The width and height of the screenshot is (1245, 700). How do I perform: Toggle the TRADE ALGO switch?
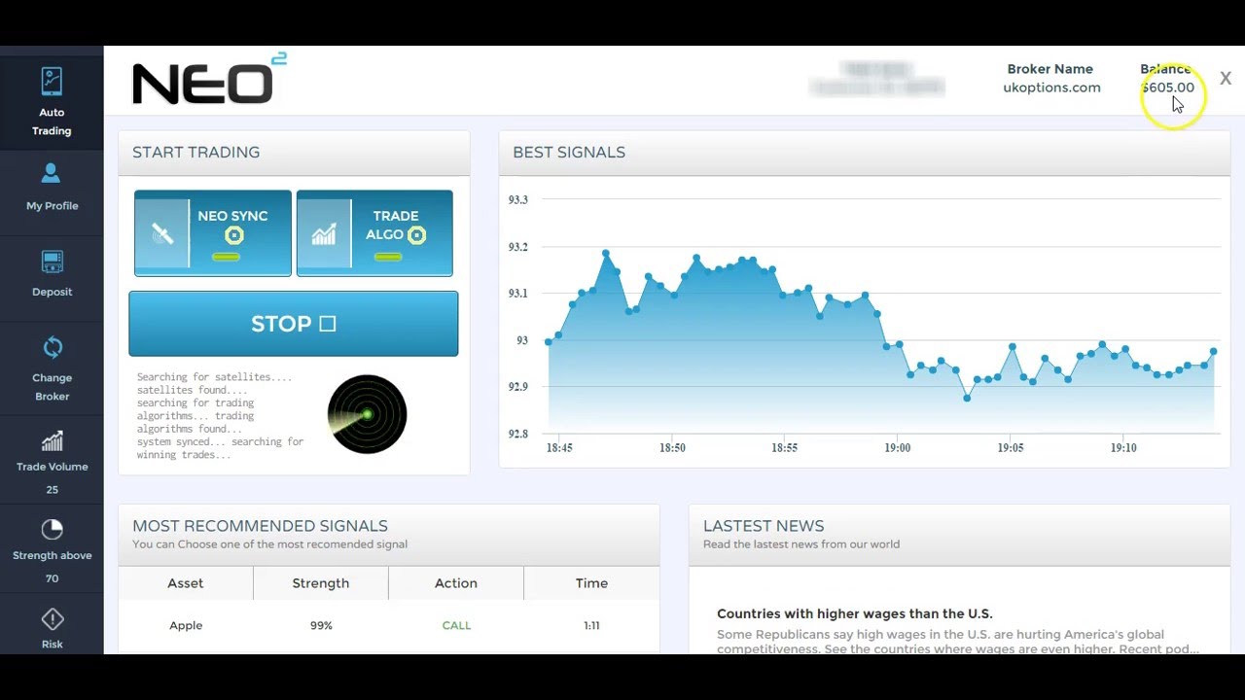pyautogui.click(x=387, y=257)
